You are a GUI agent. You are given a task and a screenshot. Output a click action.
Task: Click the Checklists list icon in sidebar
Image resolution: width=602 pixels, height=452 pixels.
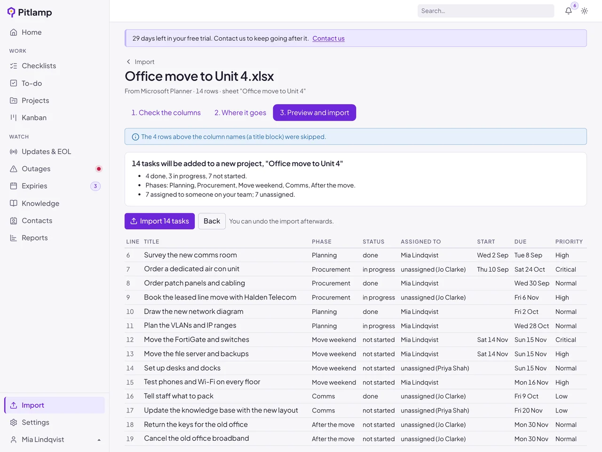(14, 66)
